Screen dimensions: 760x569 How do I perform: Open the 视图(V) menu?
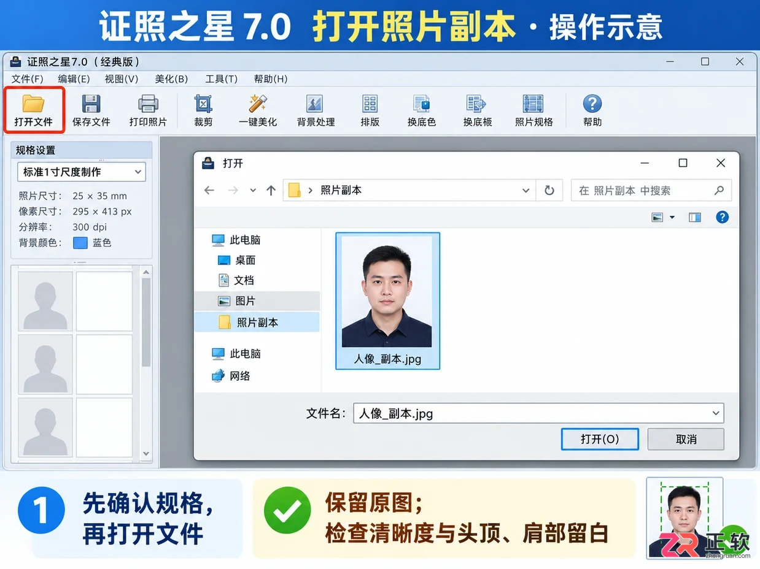pos(122,79)
